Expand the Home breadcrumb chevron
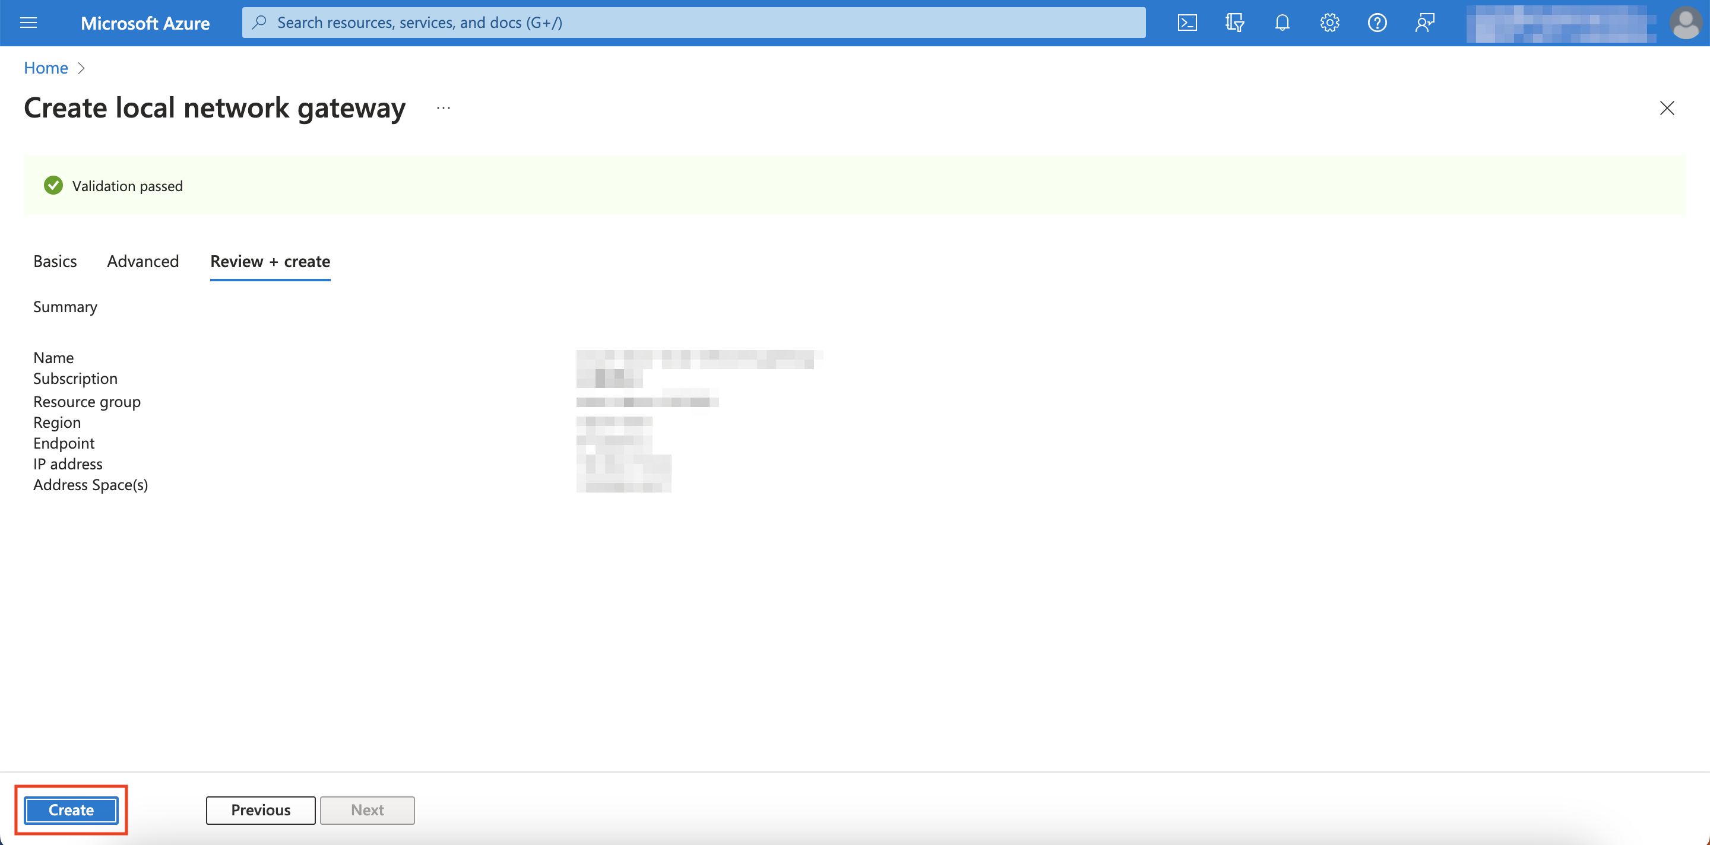 (x=82, y=68)
